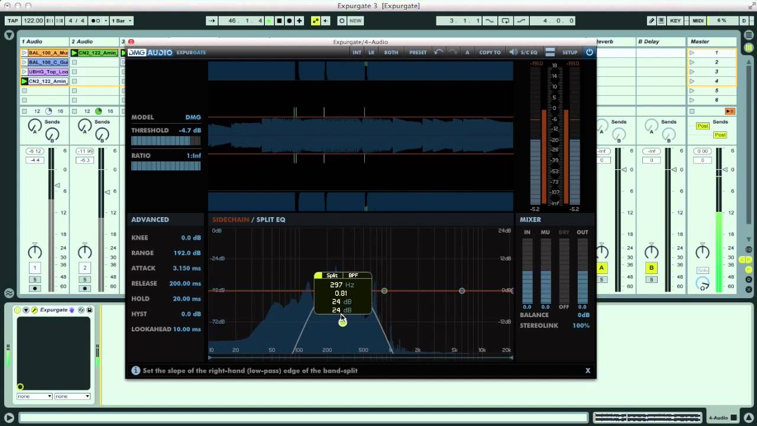Redo in the Expurgate plugin toolbar
Viewport: 757px width, 426px height.
(452, 52)
